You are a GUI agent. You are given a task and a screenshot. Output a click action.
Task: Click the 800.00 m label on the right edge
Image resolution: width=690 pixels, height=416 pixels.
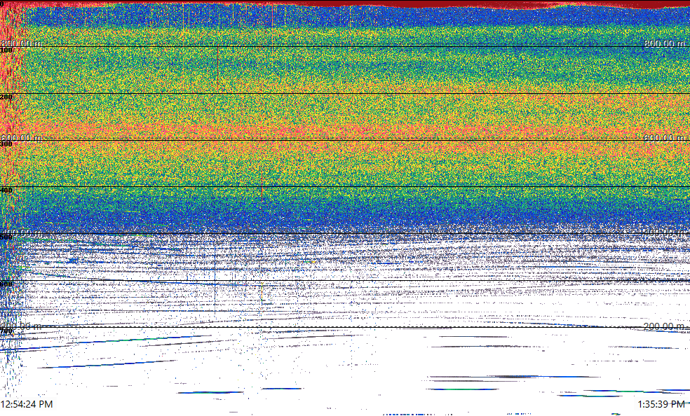click(665, 43)
